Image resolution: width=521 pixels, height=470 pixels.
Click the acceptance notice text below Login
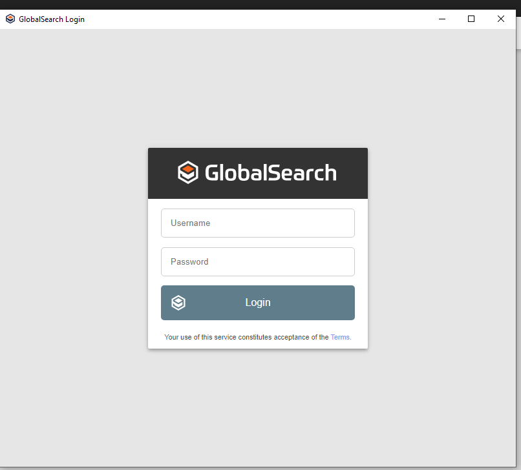[x=246, y=337]
